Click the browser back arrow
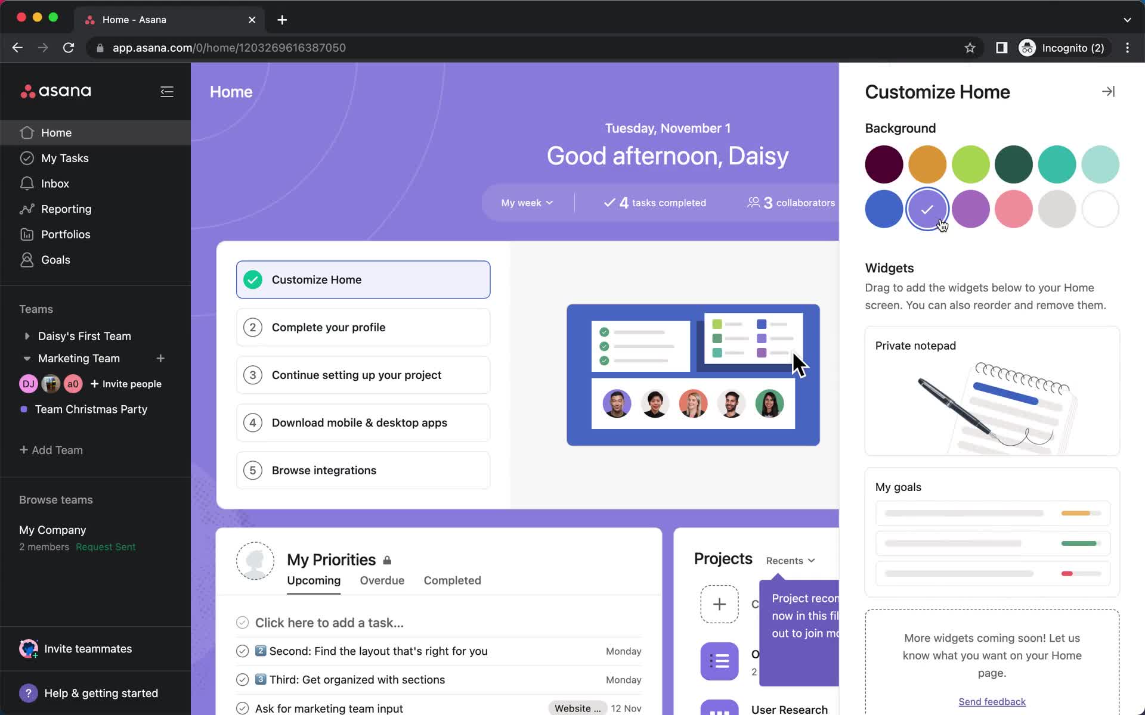 click(x=17, y=48)
